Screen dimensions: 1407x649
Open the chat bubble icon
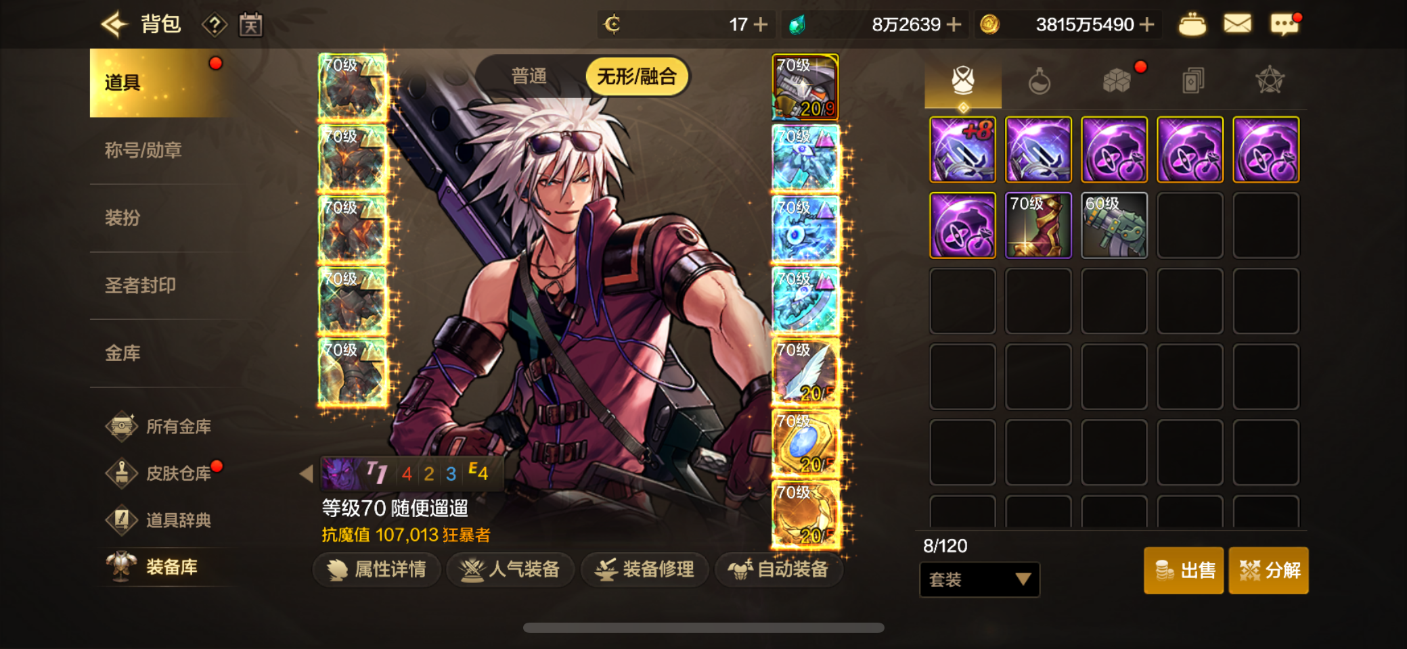(1284, 25)
